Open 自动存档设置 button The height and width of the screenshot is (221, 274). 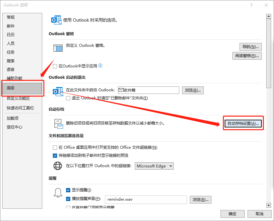pos(243,124)
